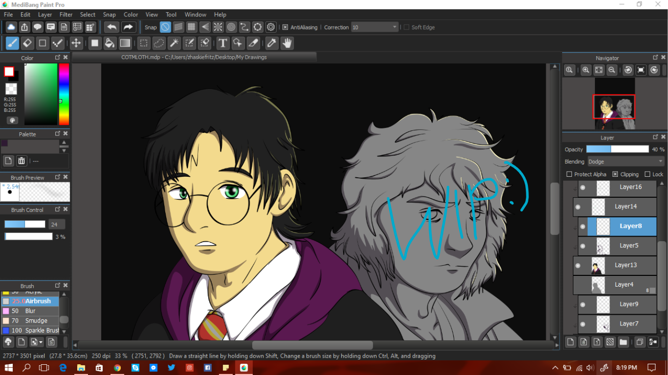
Task: Open the View menu
Action: pos(151,14)
